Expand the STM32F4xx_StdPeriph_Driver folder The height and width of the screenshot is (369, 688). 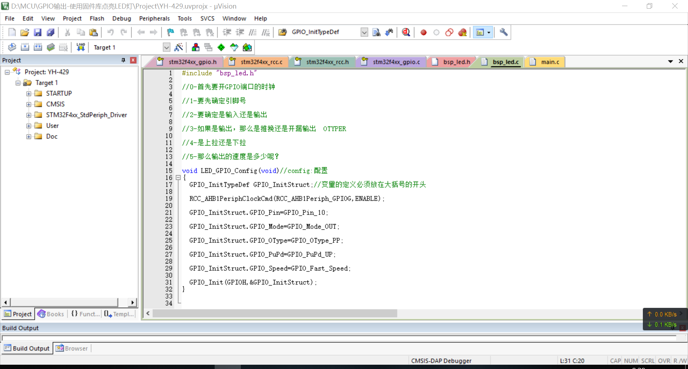29,115
